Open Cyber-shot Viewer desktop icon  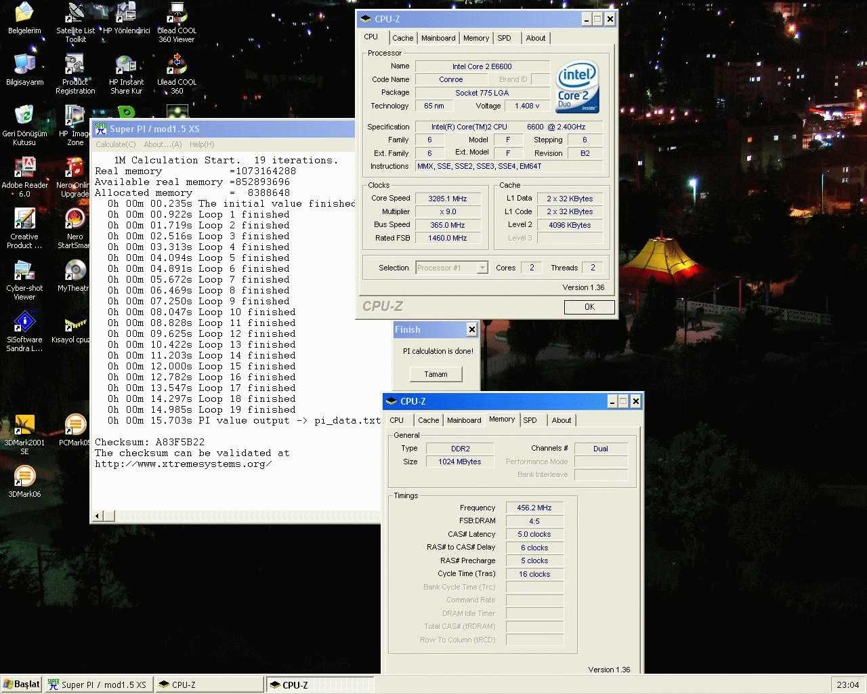(24, 280)
